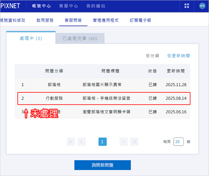Screen dimensions: 209x176
Task: Sort list by 依更新時間
Action: click(179, 56)
